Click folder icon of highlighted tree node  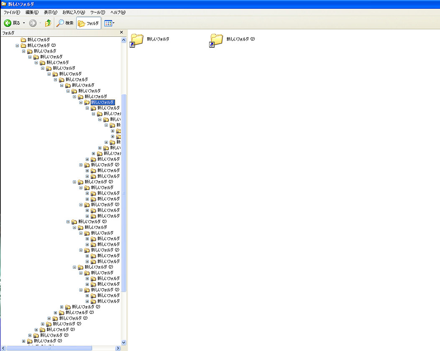(87, 102)
